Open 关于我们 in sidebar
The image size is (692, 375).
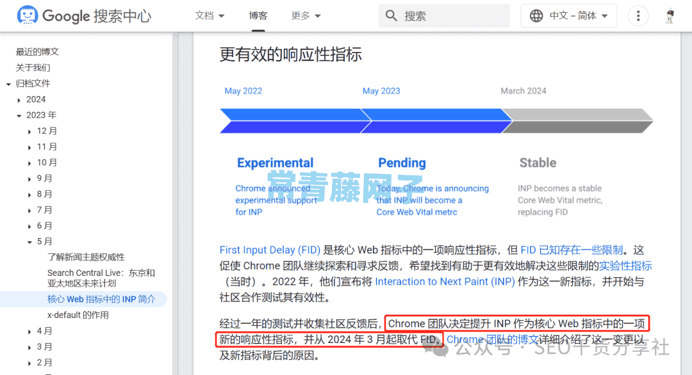coord(33,67)
